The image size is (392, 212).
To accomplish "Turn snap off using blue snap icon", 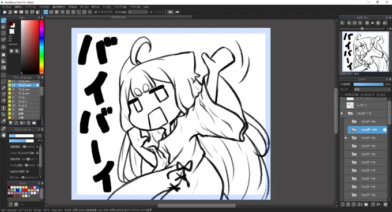I will 46,12.
